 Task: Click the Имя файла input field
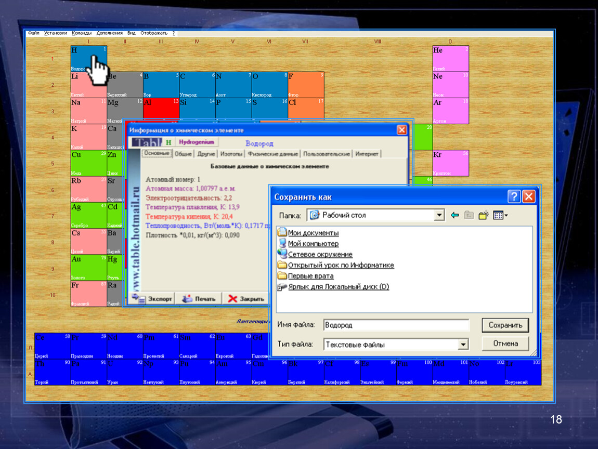[x=395, y=325]
